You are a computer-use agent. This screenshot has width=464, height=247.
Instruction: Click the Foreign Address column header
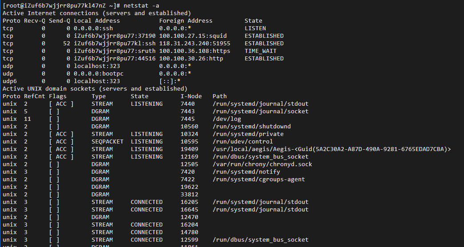pyautogui.click(x=186, y=20)
